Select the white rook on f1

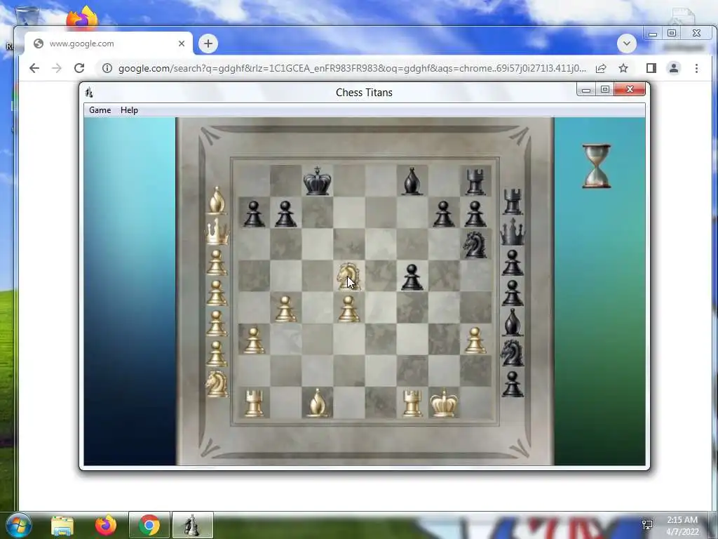click(x=412, y=404)
